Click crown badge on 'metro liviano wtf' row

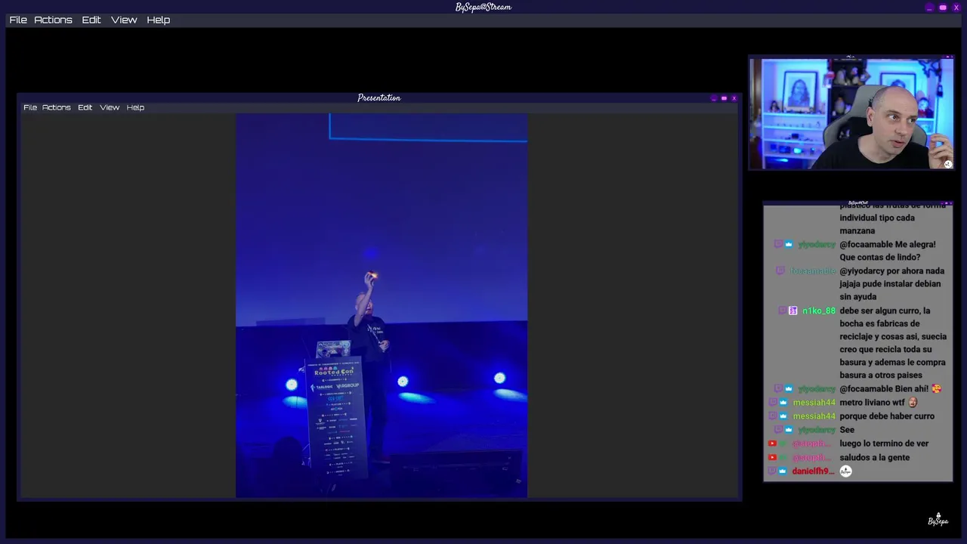[x=783, y=402]
